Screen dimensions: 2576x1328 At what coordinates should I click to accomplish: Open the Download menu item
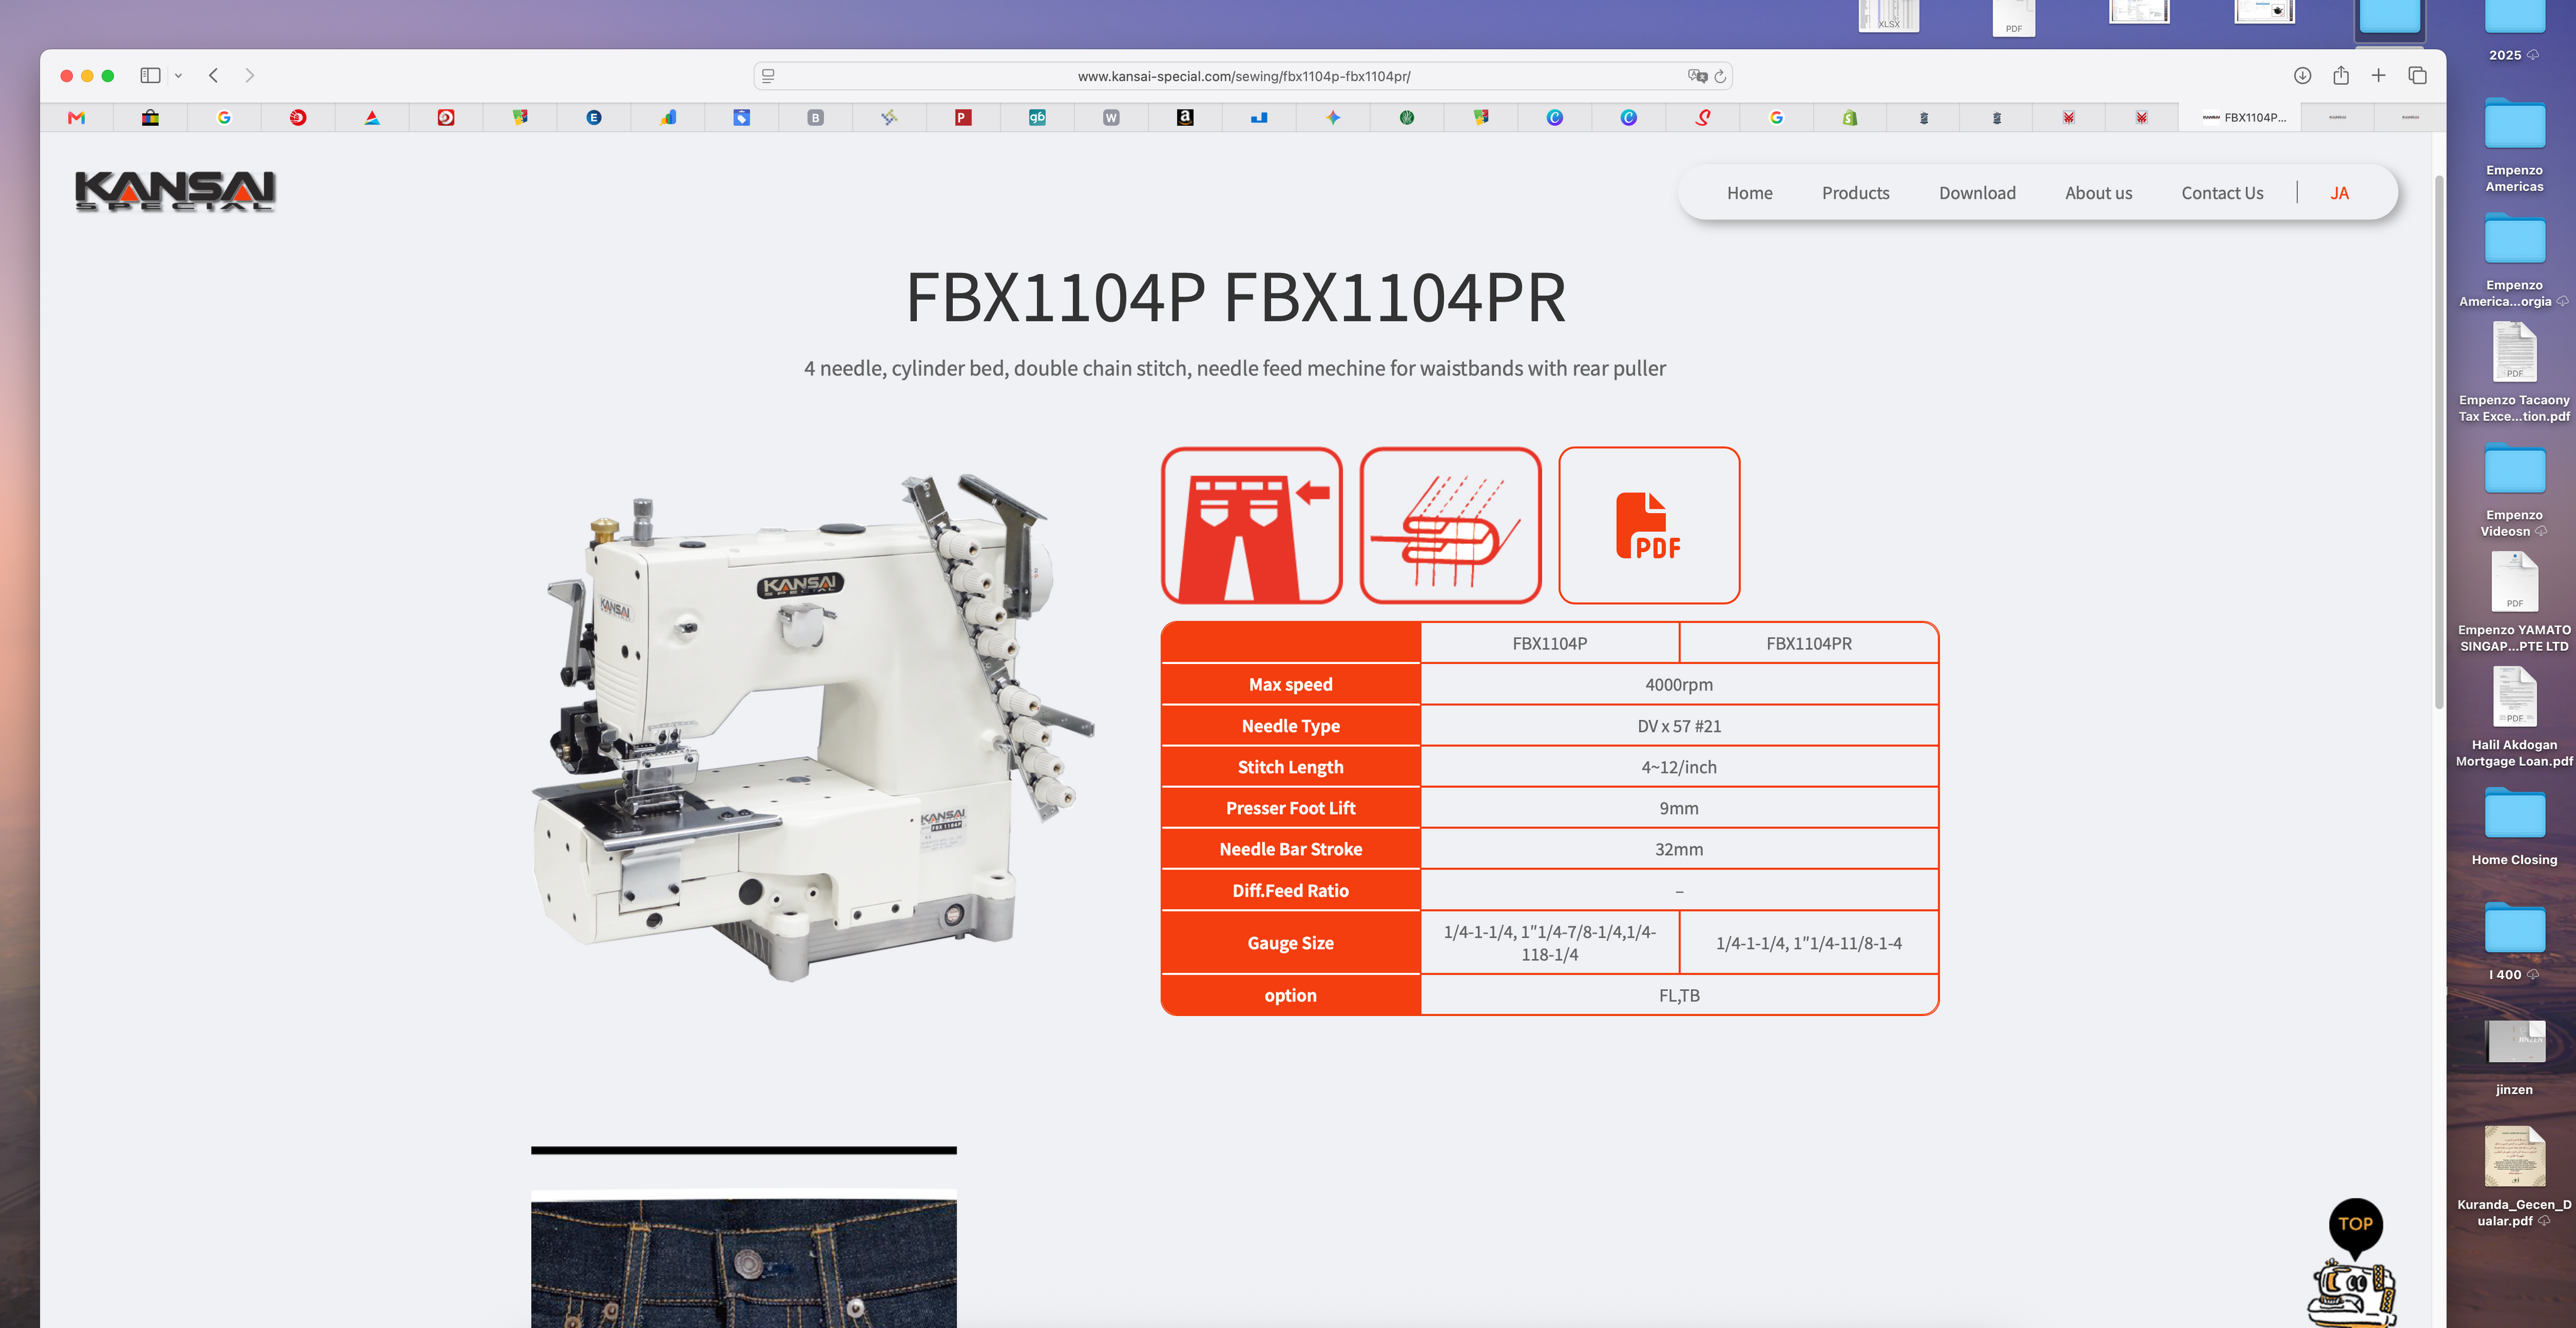(1977, 193)
